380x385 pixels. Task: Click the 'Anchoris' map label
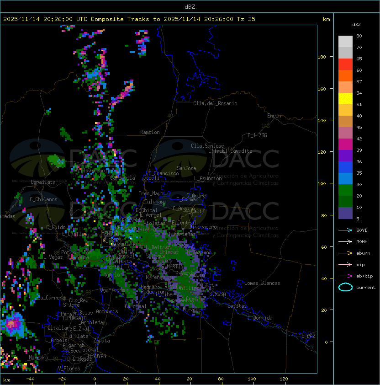[107, 311]
